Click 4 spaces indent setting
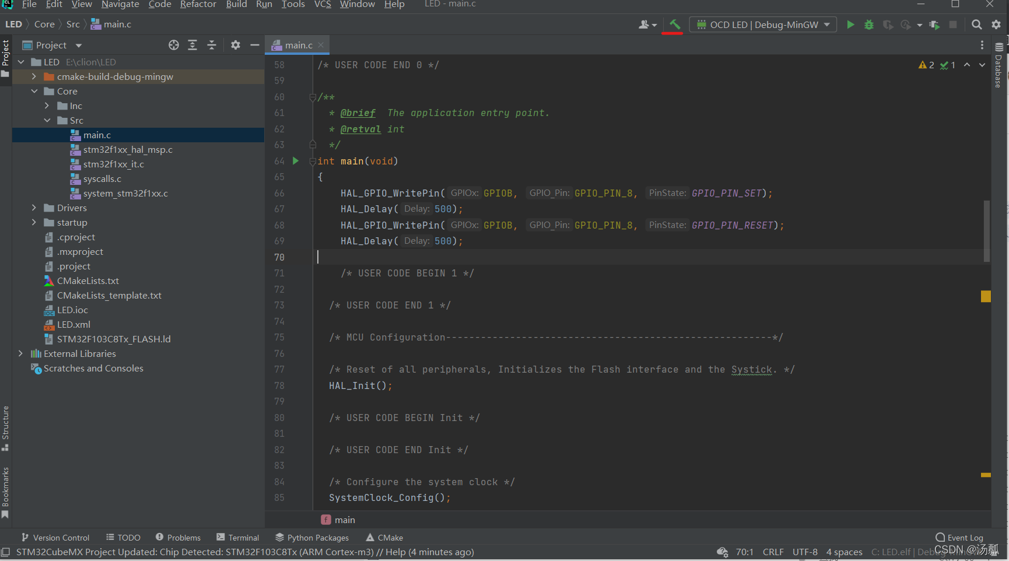Image resolution: width=1009 pixels, height=561 pixels. (x=844, y=552)
